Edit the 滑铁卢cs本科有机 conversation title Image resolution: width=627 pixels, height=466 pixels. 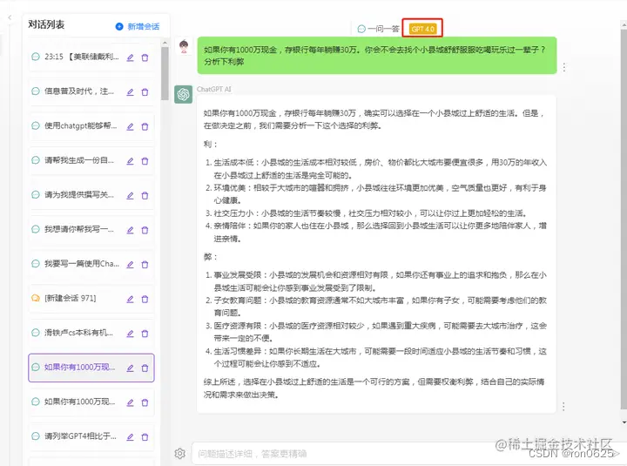[x=130, y=334]
